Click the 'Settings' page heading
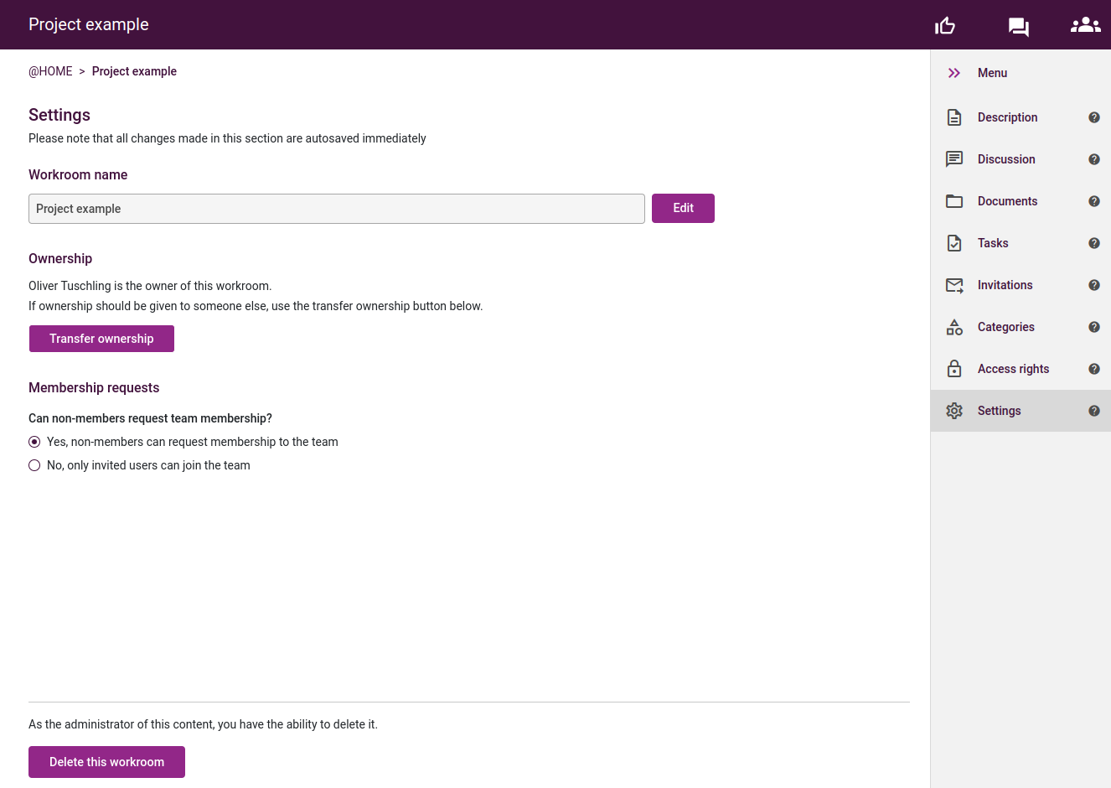The image size is (1111, 788). point(59,115)
